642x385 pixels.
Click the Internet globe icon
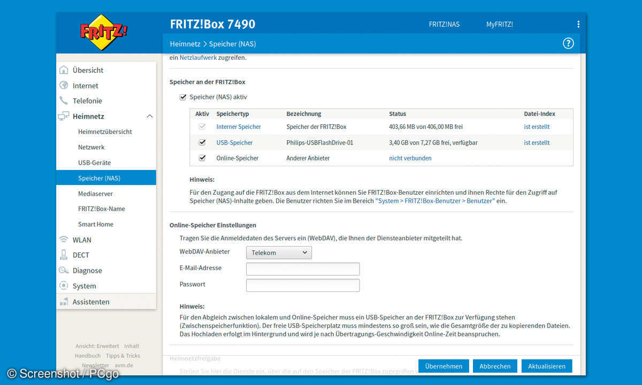coord(64,86)
